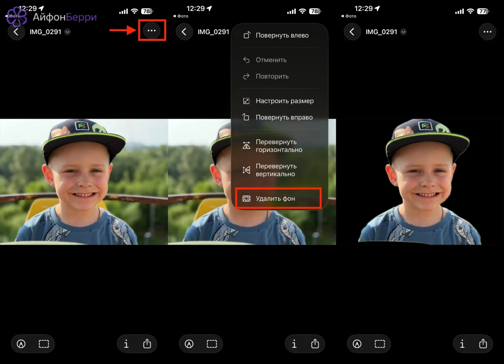Tap IMG_0291 title in middle screen

pos(213,32)
